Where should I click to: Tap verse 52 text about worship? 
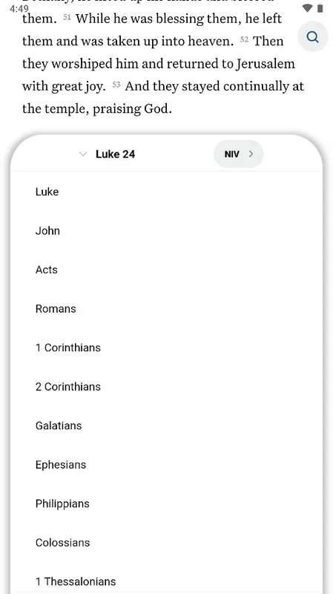pos(158,63)
